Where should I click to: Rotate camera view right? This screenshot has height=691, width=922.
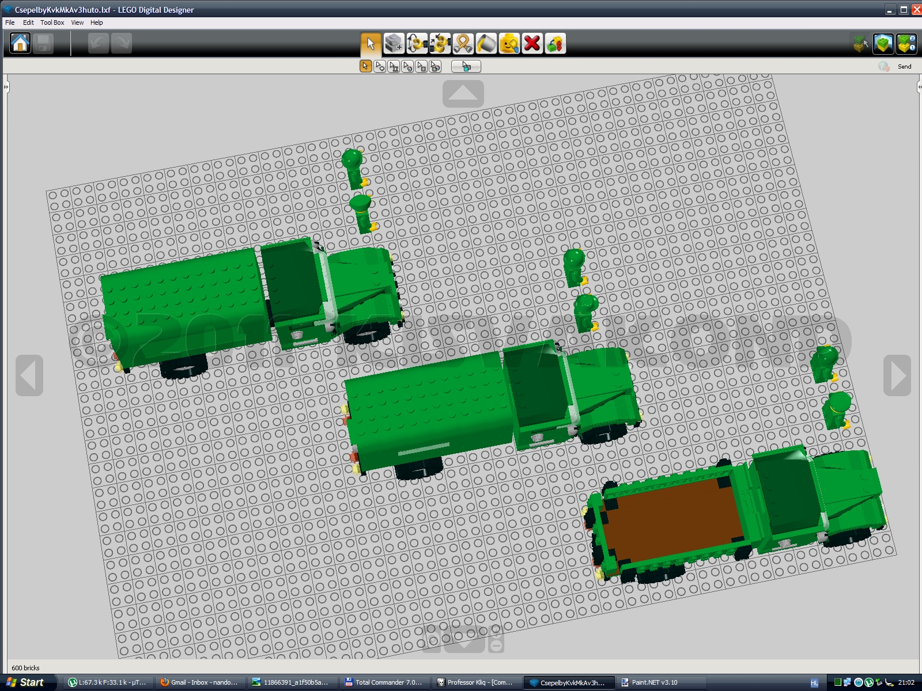pyautogui.click(x=897, y=375)
